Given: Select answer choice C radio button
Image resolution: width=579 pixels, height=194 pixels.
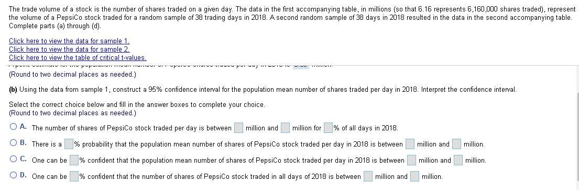Looking at the screenshot, I should [13, 160].
